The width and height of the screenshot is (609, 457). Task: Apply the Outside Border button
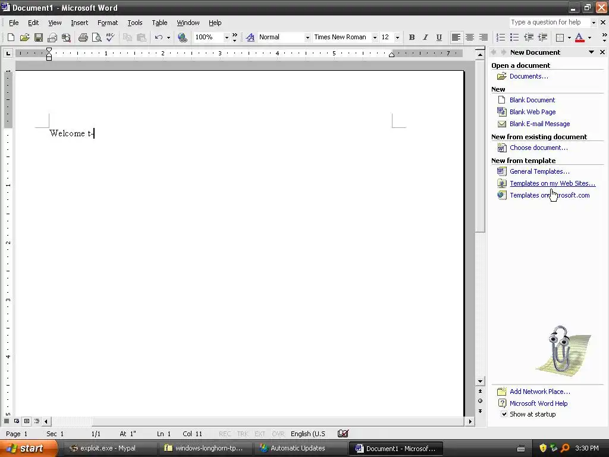click(x=560, y=37)
